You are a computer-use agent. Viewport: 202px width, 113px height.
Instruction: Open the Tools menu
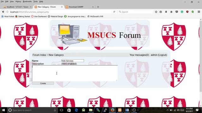(x=35, y=2)
